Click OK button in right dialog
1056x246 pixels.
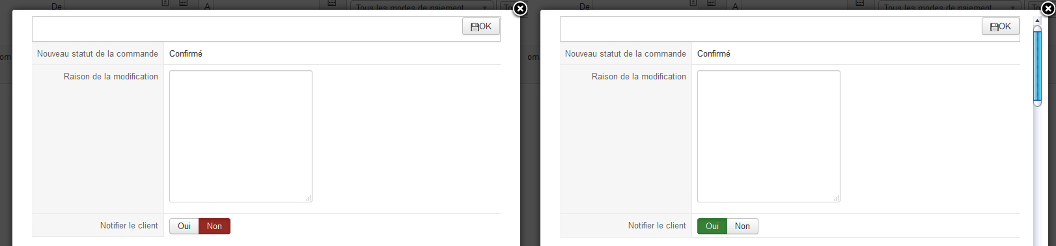point(1001,27)
